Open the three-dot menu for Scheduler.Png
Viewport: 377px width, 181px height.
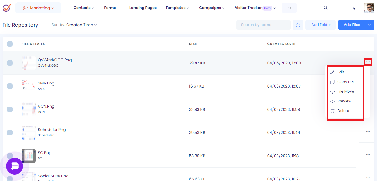[x=368, y=131]
